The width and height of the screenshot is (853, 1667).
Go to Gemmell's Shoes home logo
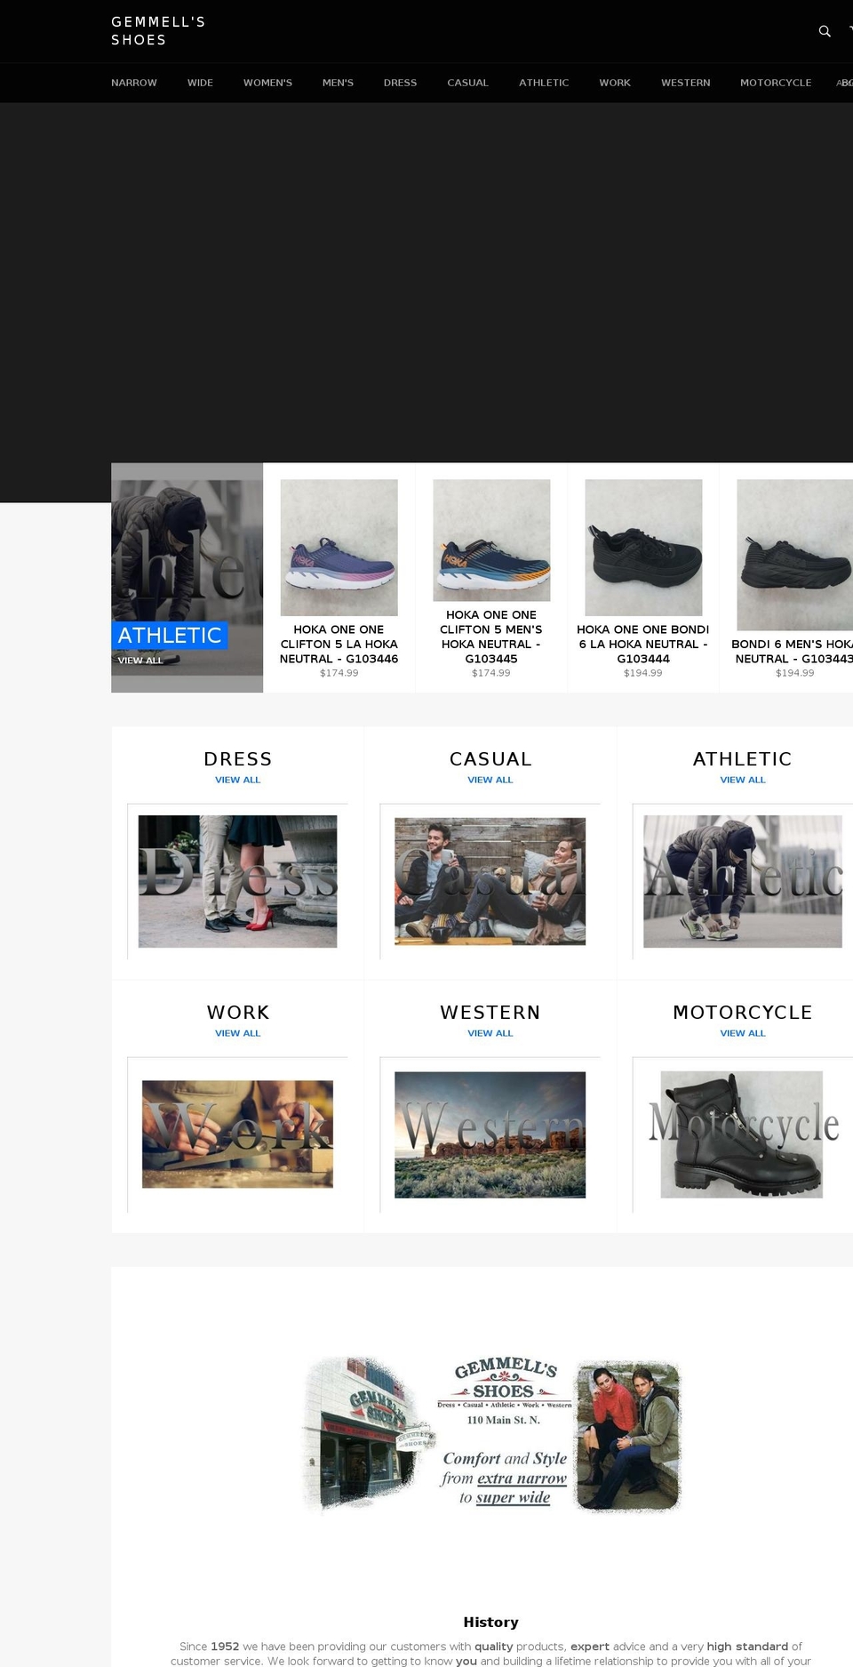[x=158, y=31]
